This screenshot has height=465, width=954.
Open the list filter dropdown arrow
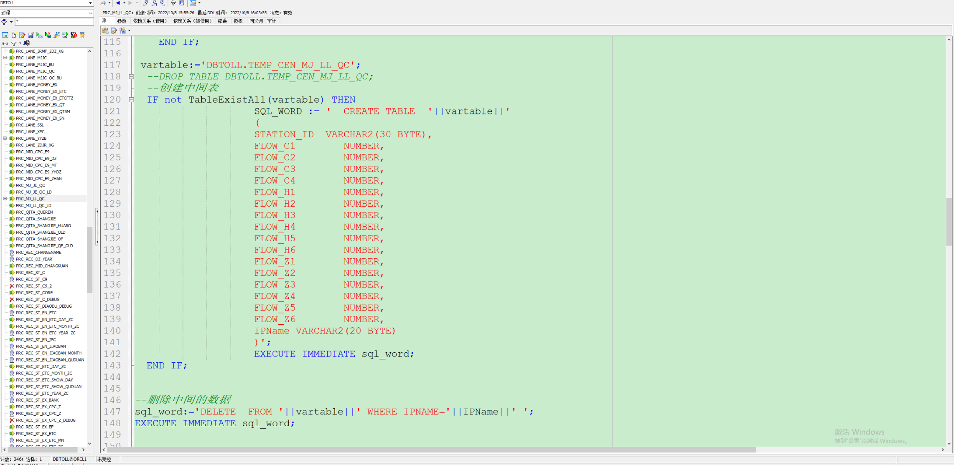pyautogui.click(x=20, y=43)
